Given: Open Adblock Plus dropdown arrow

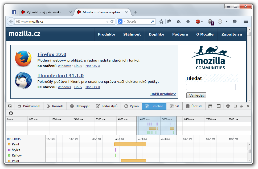Looking at the screenshot, I should click(x=202, y=21).
